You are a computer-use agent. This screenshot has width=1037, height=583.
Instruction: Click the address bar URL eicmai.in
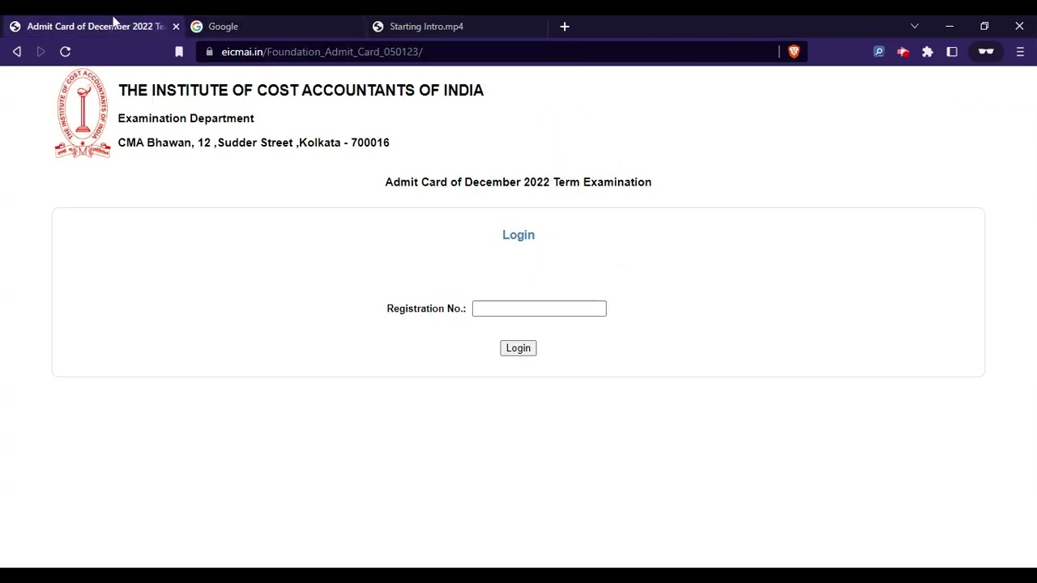tap(322, 52)
